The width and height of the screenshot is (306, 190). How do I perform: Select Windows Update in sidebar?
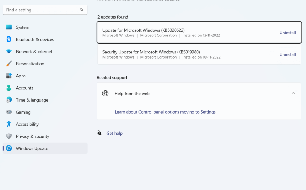pyautogui.click(x=45, y=148)
